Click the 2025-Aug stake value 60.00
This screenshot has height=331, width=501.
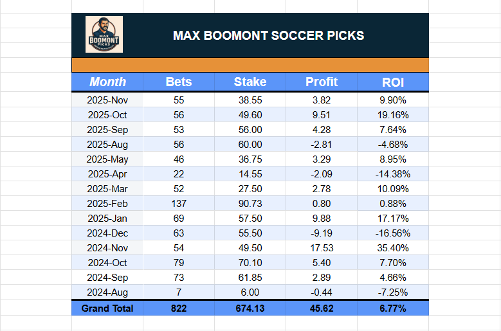[250, 144]
